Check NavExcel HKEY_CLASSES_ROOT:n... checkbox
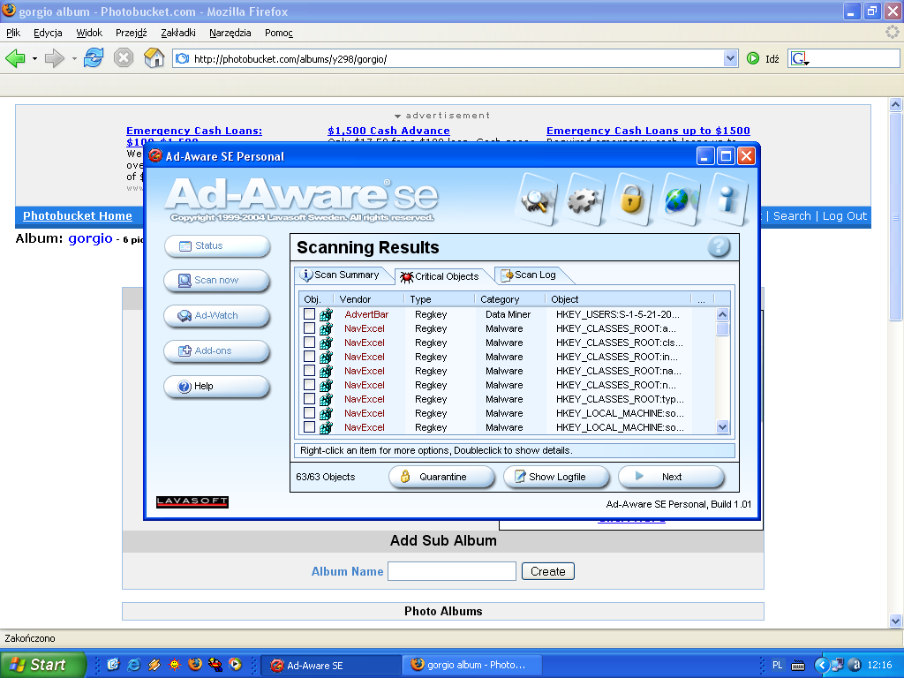 (x=310, y=385)
